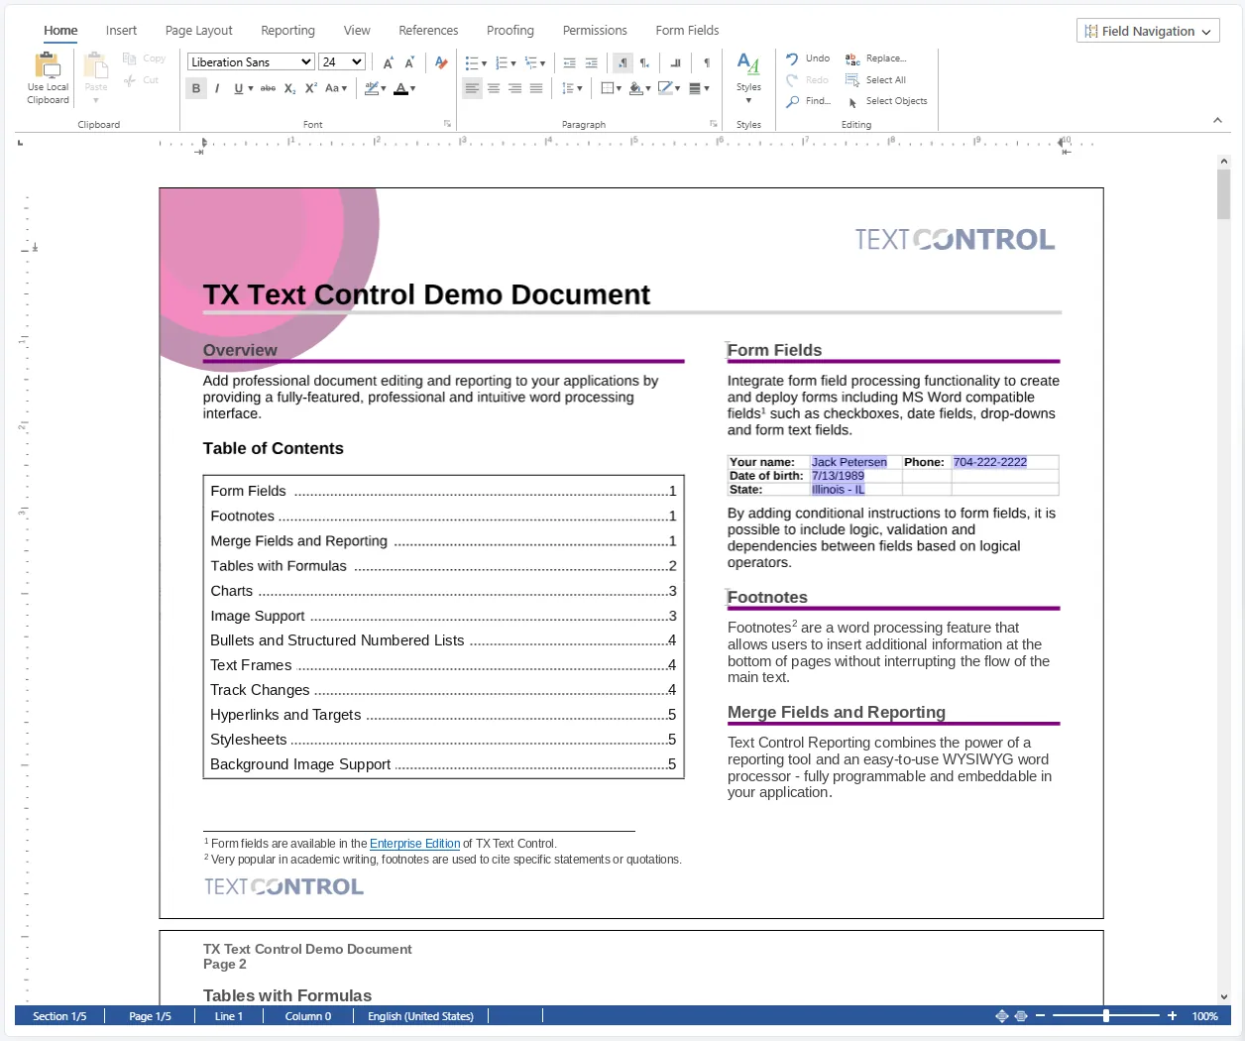
Task: Switch to the Reporting tab
Action: tap(287, 31)
